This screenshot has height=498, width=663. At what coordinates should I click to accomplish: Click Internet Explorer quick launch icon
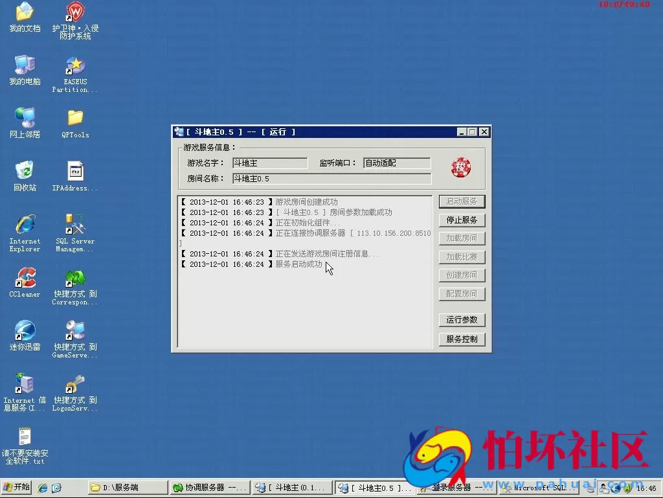pos(43,488)
